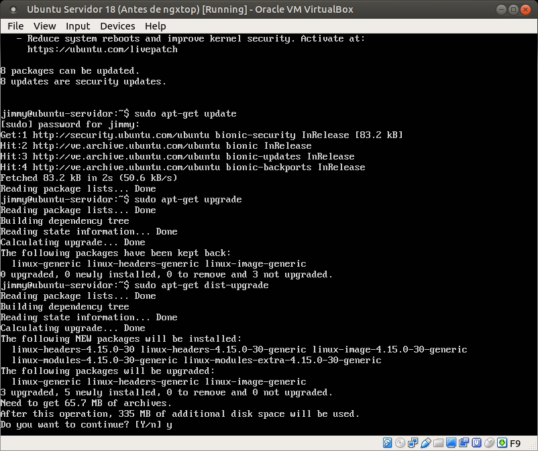
Task: Click the keyboard capture green arrow icon
Action: coord(500,443)
